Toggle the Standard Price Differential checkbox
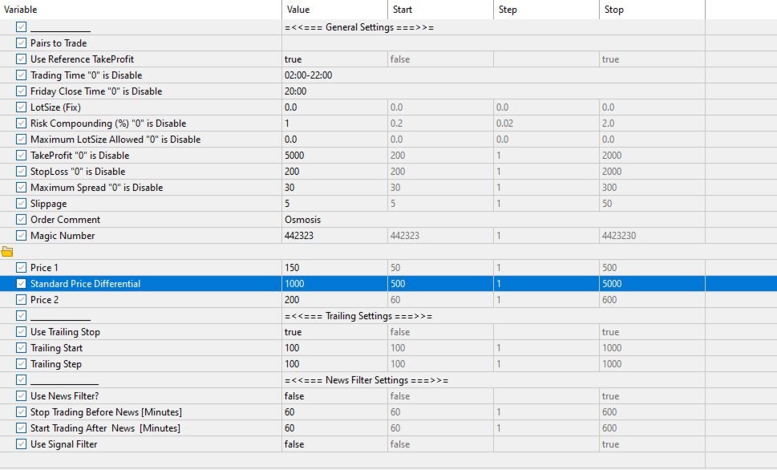The height and width of the screenshot is (470, 777). click(21, 284)
